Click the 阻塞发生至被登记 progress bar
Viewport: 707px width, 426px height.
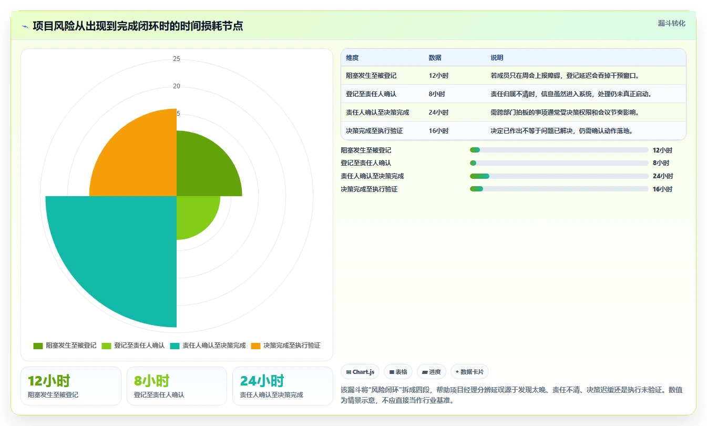pos(559,150)
